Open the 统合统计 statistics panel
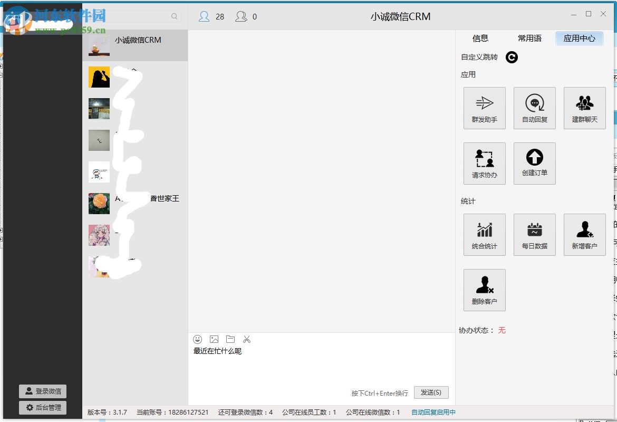The height and width of the screenshot is (422, 617). click(484, 234)
